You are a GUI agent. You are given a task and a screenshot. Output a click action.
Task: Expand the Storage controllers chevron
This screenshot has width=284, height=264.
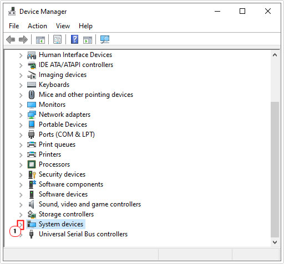[x=21, y=215]
